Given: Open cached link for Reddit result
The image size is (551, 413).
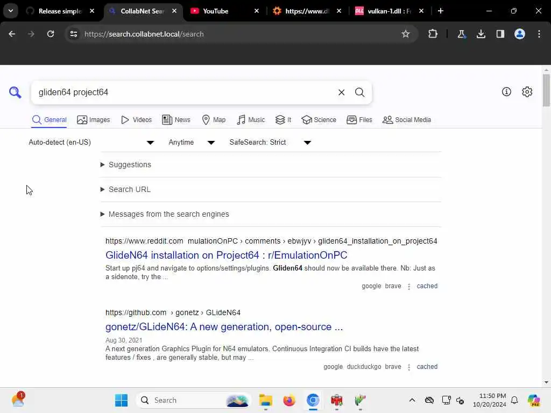Looking at the screenshot, I should tap(427, 286).
